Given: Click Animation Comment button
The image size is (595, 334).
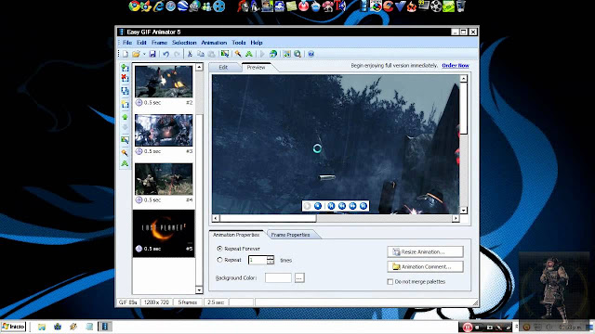Looking at the screenshot, I should point(425,266).
